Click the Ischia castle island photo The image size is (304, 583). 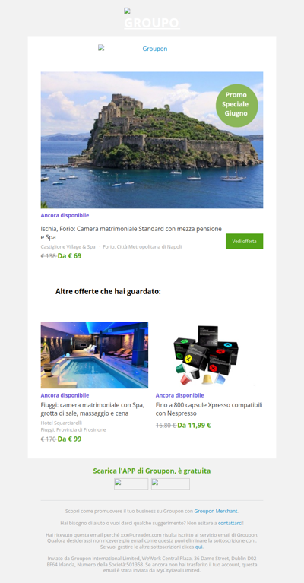point(152,140)
